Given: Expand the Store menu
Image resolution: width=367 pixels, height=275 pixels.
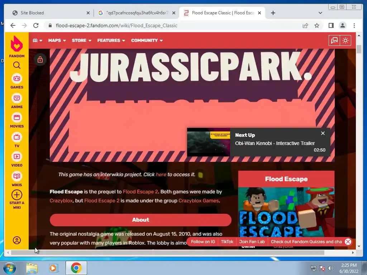Looking at the screenshot, I should tap(81, 40).
